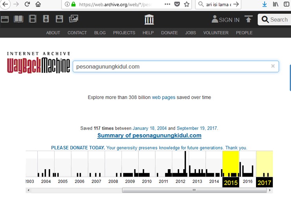Open Internet Archive Video film icon
Viewport: 291px width, 199px height.
33,19
